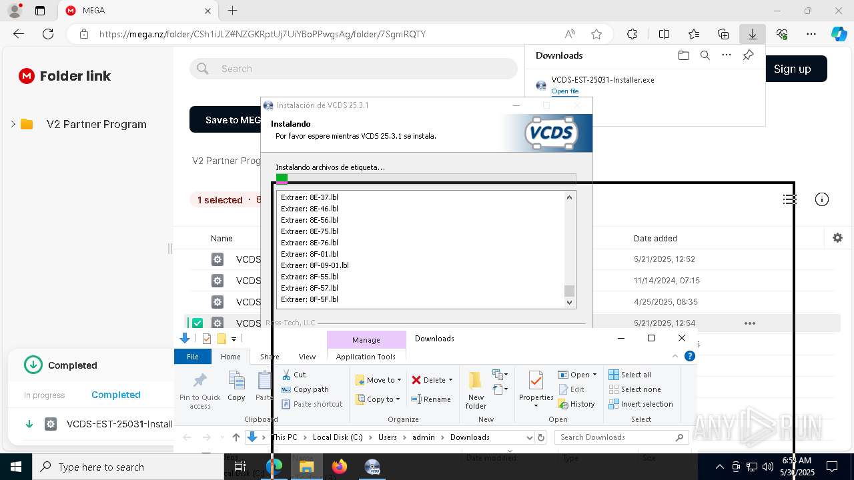Click Save to MEGA button
854x480 pixels.
click(x=226, y=120)
